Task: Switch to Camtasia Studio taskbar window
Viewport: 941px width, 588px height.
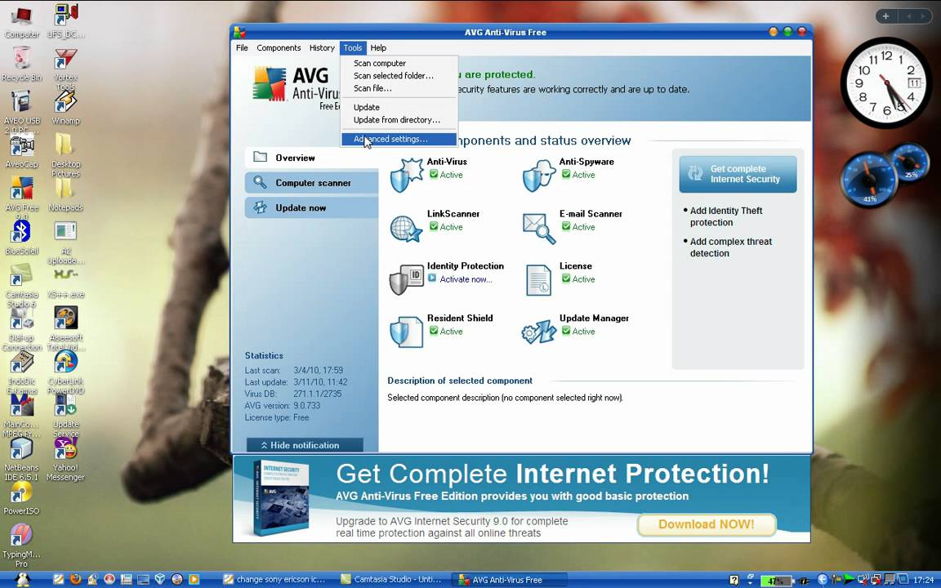Action: (390, 580)
